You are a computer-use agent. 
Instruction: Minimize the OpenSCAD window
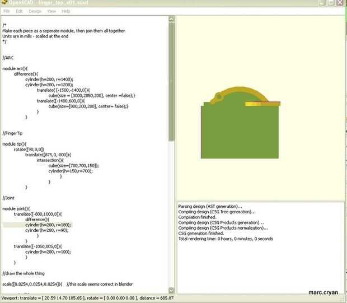point(322,2)
